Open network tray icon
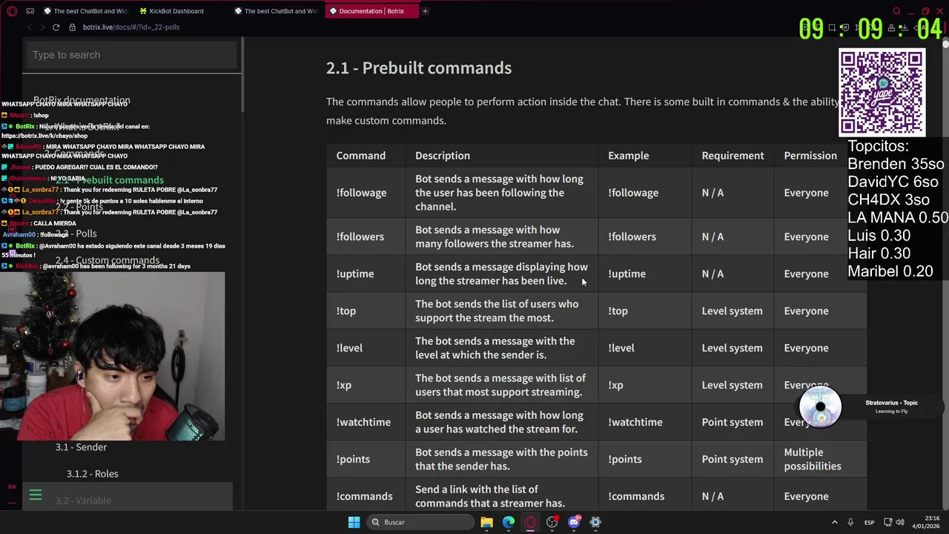This screenshot has width=949, height=534. (887, 522)
